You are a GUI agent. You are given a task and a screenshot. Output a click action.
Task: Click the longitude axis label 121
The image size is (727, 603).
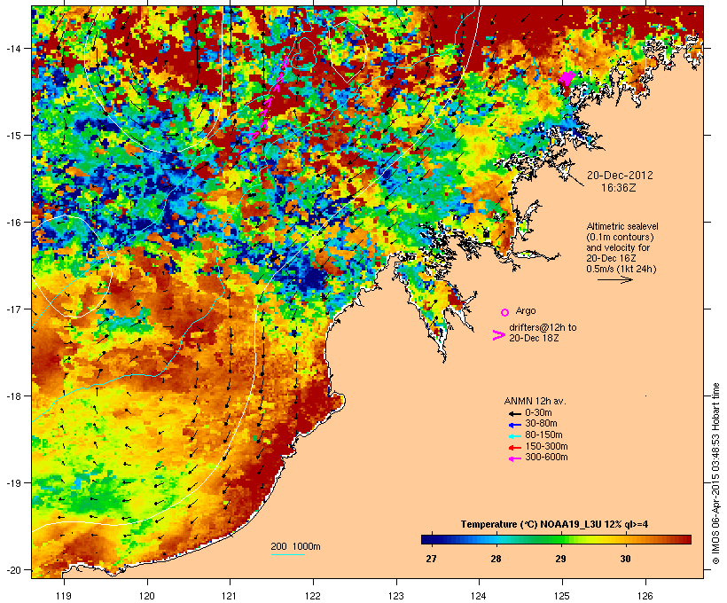(x=230, y=596)
